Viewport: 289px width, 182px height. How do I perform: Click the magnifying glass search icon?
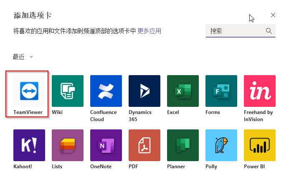point(269,31)
